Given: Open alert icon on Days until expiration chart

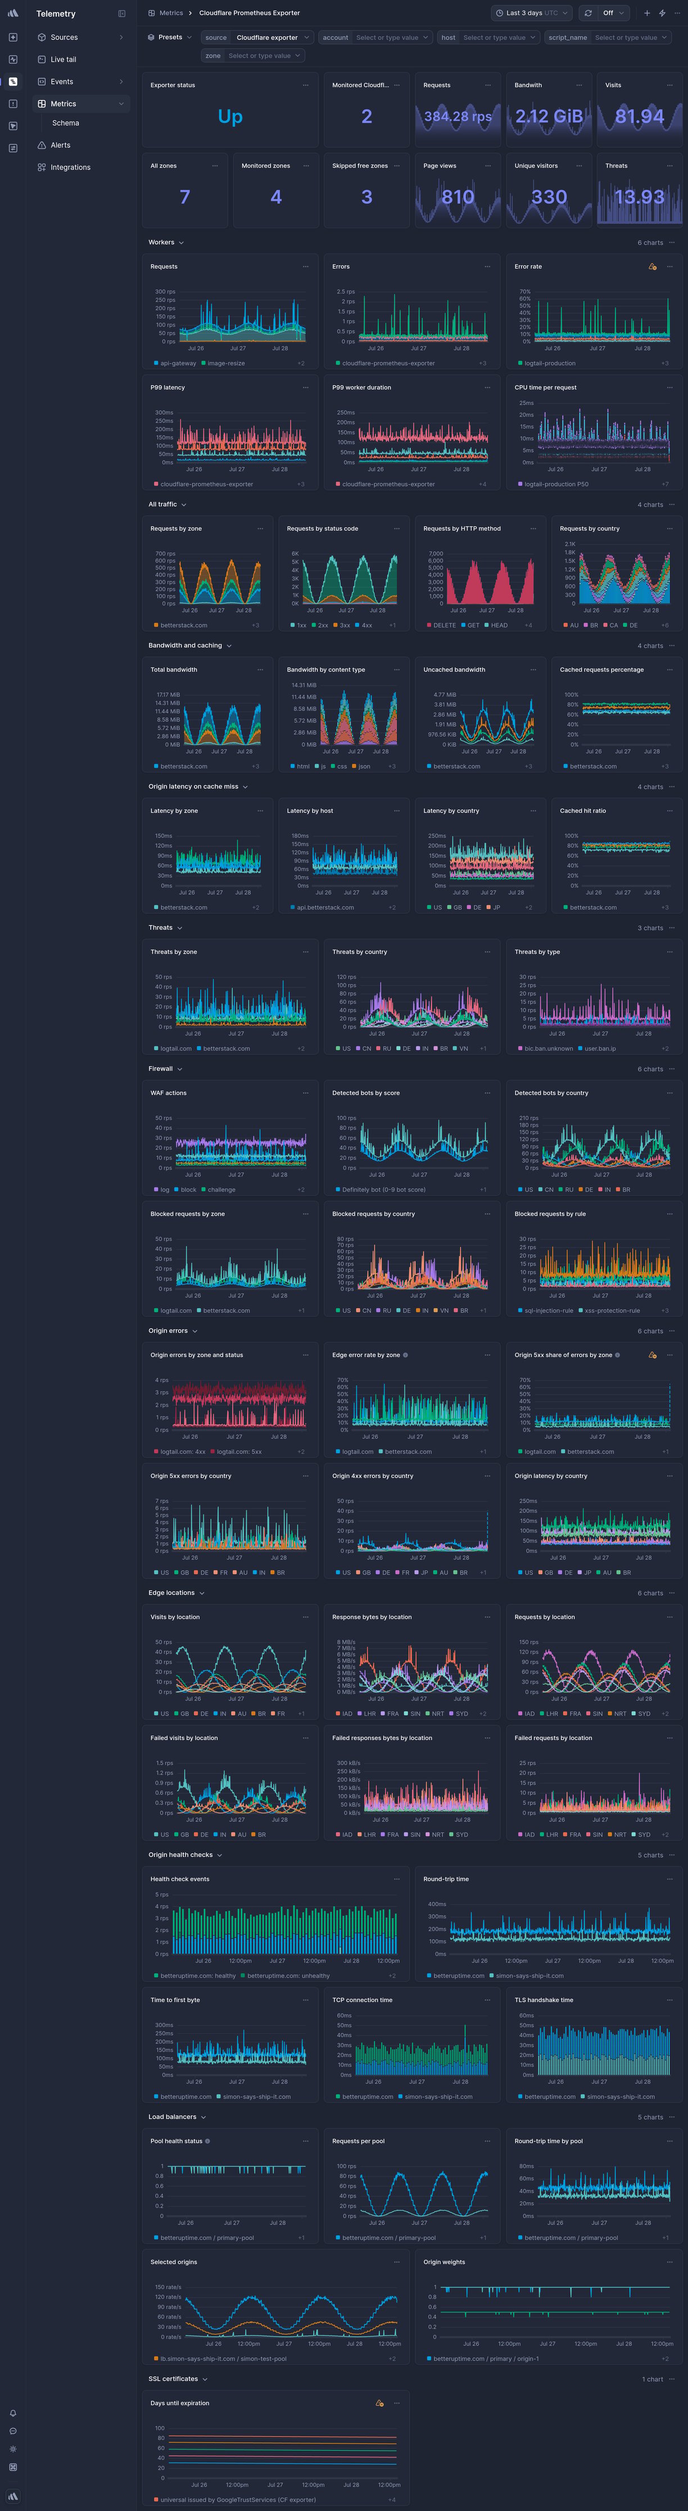Looking at the screenshot, I should [x=380, y=2403].
